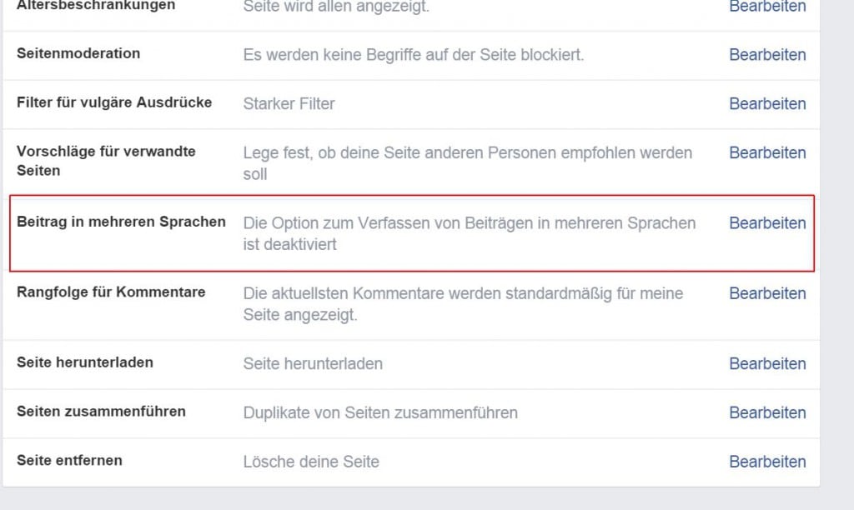
Task: Edit the Filter für vulgäre Ausdrücke setting
Action: [767, 104]
